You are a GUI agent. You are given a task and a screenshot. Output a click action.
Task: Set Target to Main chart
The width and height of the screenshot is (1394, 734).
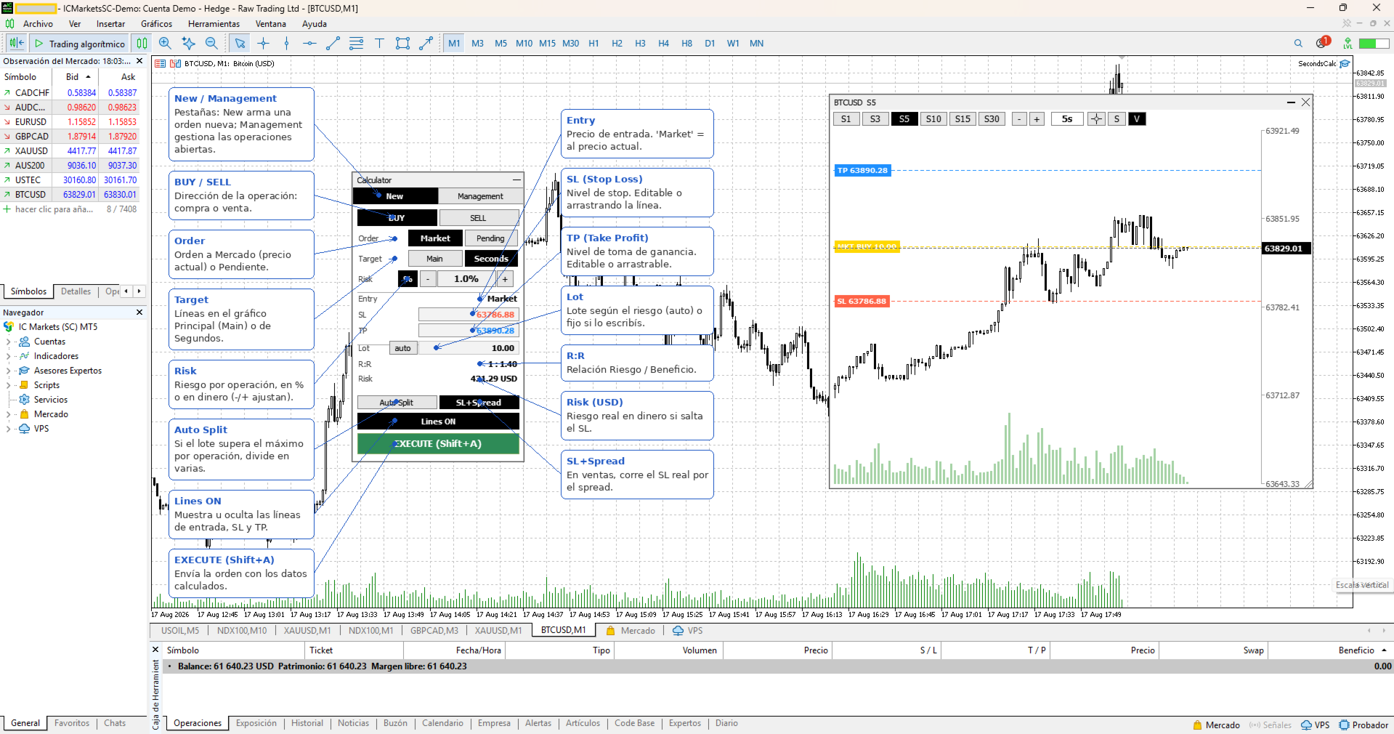point(435,259)
